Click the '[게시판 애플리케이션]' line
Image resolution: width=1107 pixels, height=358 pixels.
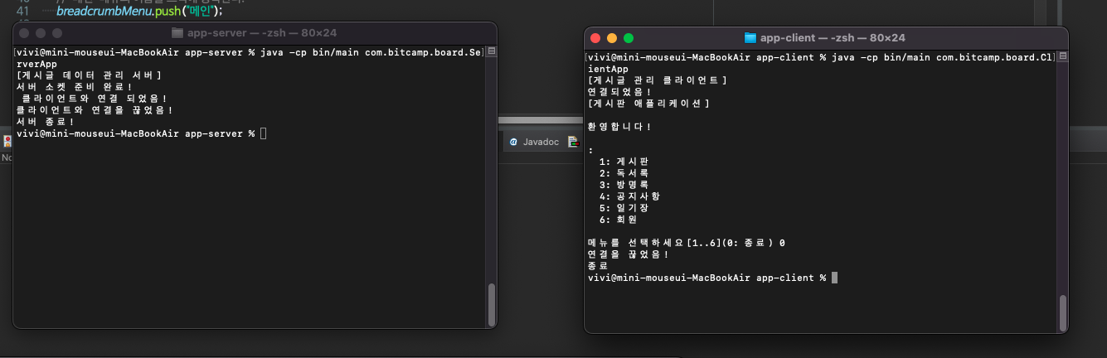648,104
